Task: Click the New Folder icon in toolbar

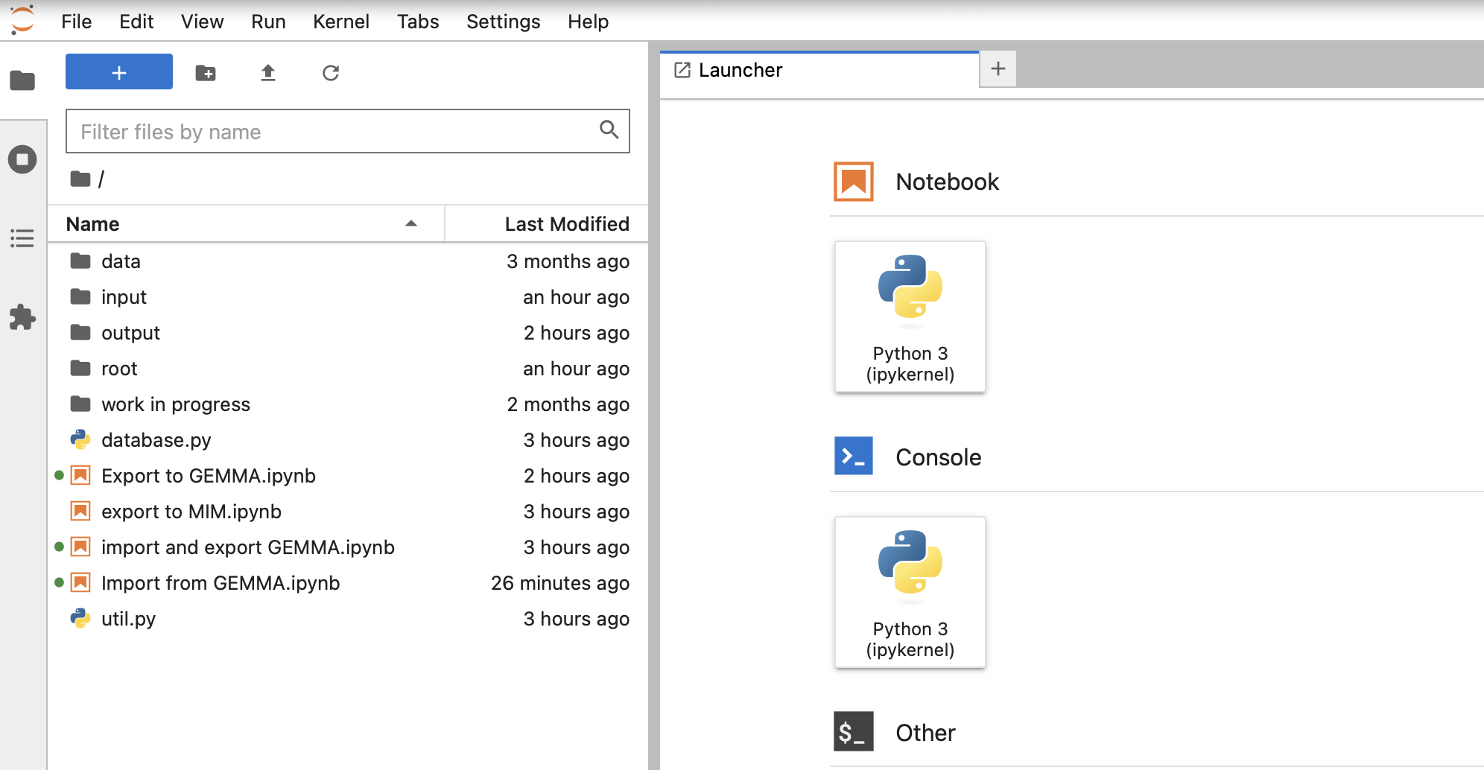Action: click(206, 73)
